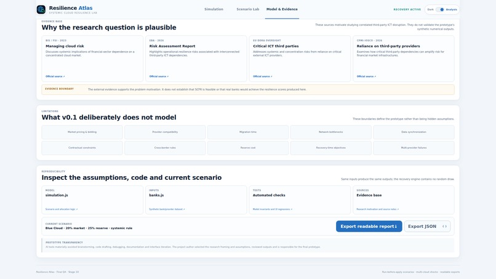Click the Network bottlenecks tile
This screenshot has height=279, width=496.
pos(330,132)
